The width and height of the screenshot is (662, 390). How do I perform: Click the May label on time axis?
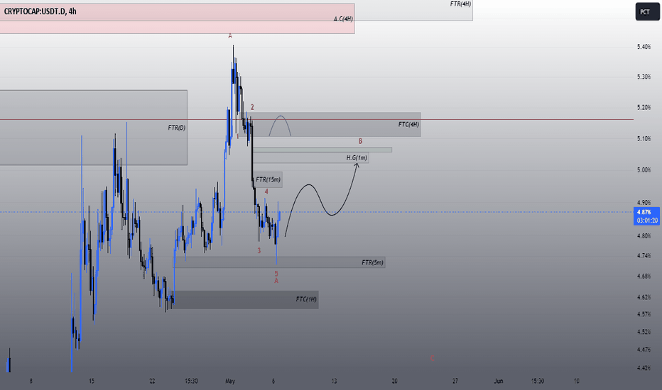(x=230, y=381)
